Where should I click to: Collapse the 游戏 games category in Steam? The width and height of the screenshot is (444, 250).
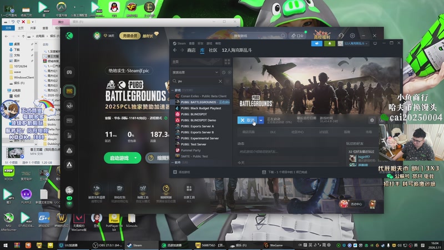pyautogui.click(x=173, y=90)
